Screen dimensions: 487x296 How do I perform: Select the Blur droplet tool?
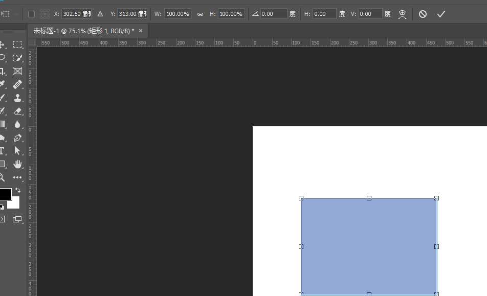(x=17, y=124)
